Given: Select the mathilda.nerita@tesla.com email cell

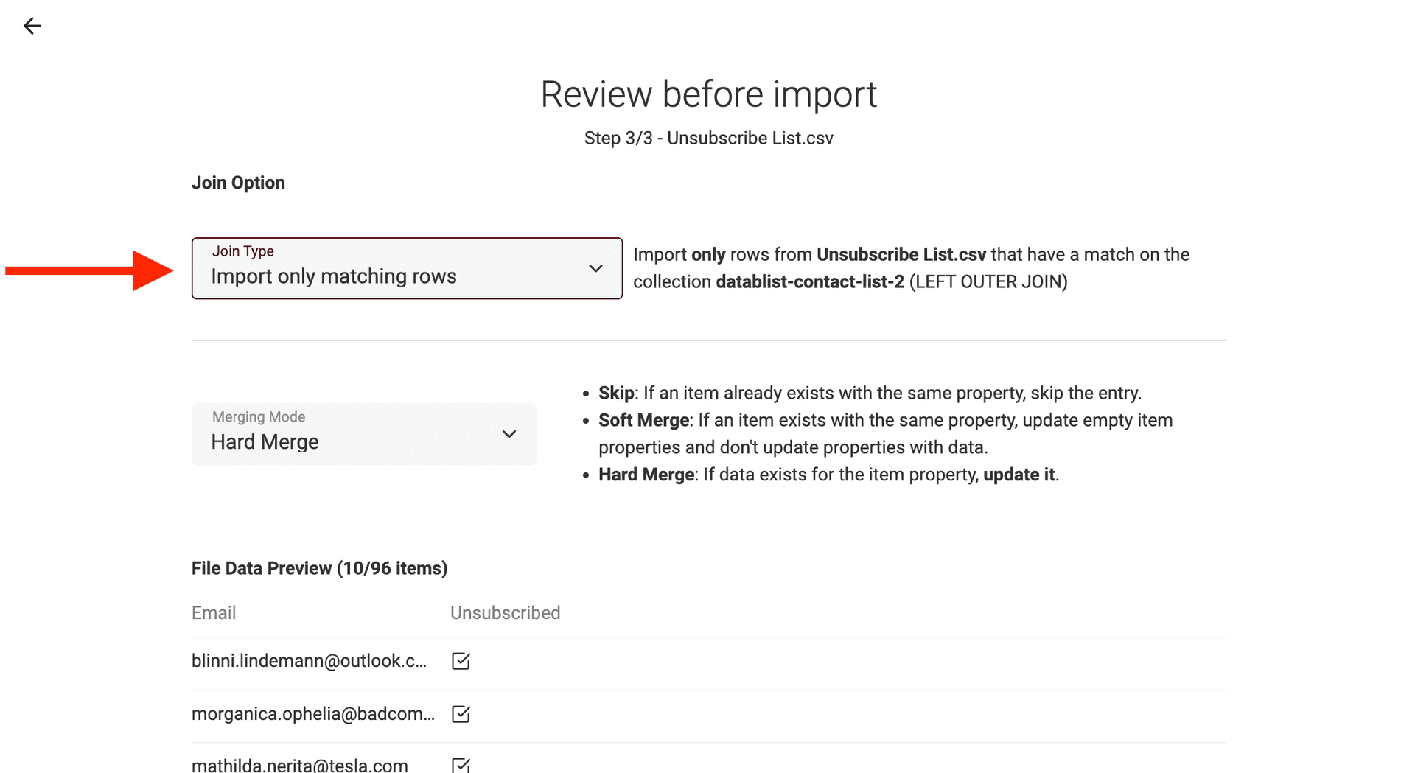Looking at the screenshot, I should point(299,765).
